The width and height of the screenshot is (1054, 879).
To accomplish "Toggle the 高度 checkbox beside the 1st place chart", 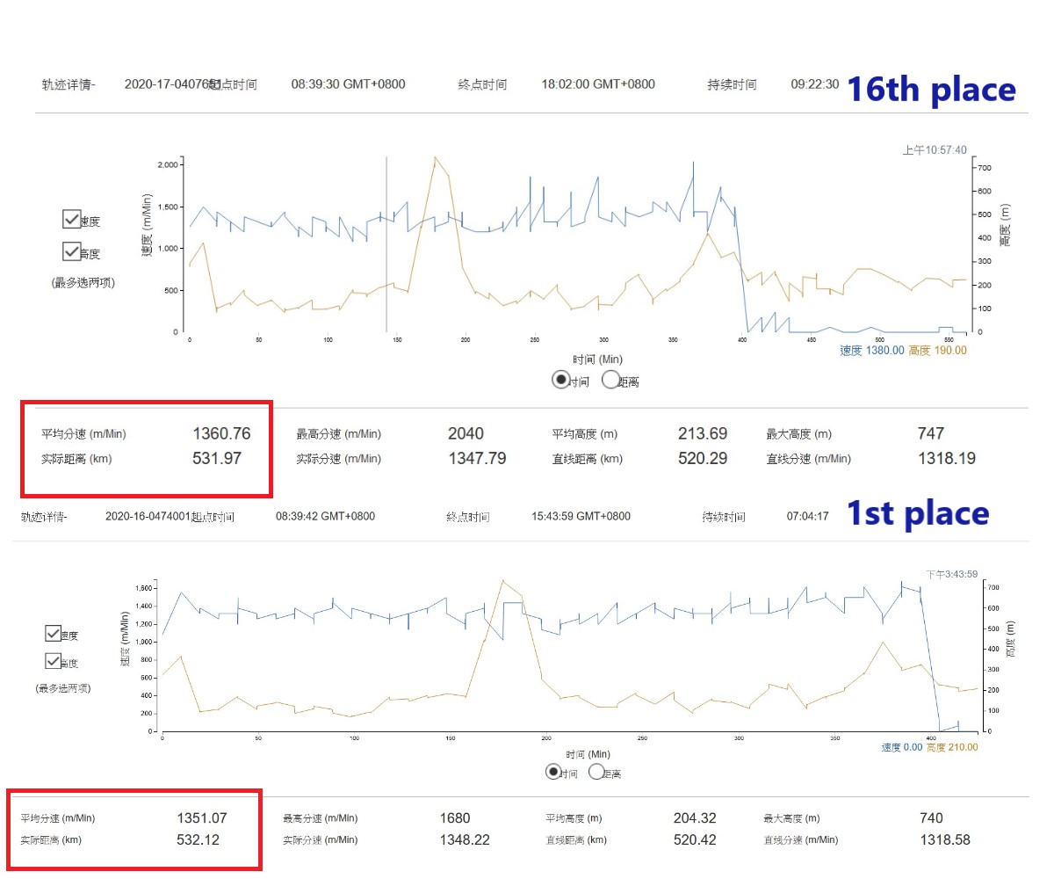I will [x=53, y=662].
